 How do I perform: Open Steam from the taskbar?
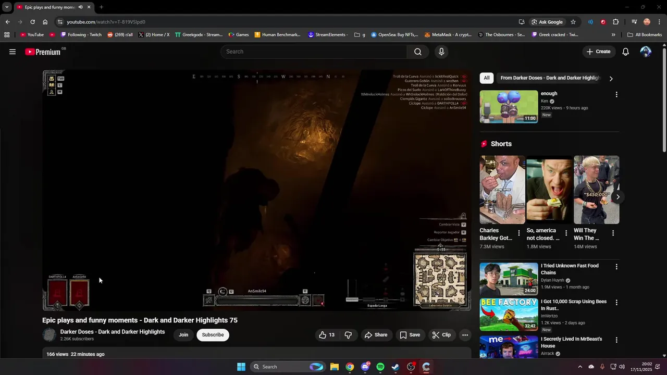pos(396,367)
